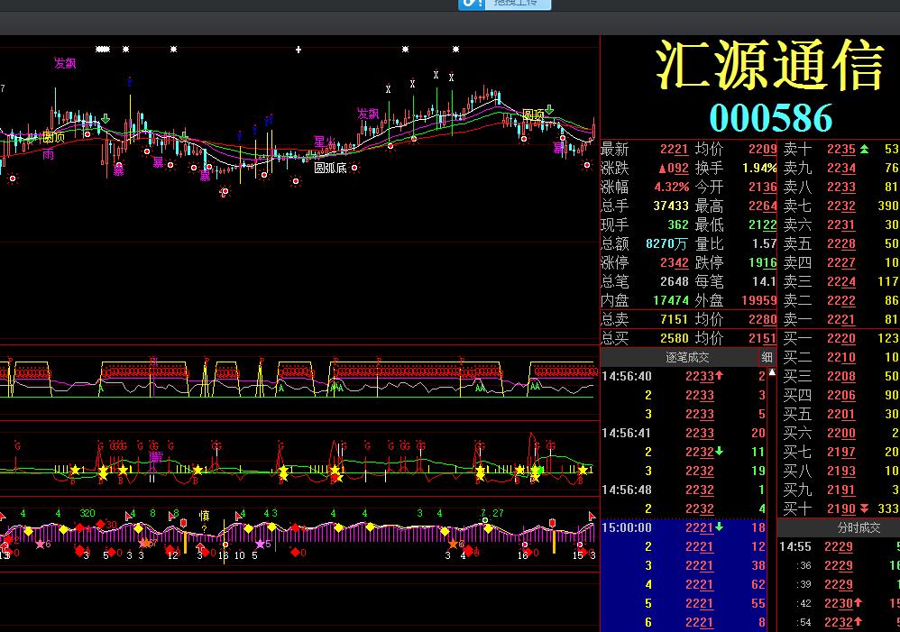Click the :54 row price 2232

coord(839,622)
